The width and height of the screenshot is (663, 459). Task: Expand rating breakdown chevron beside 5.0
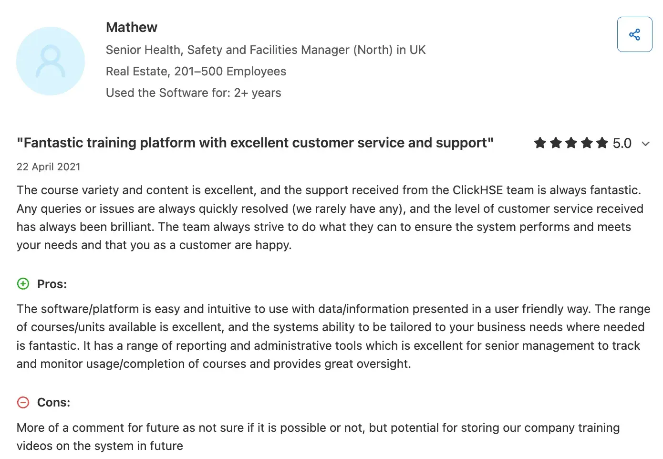coord(645,144)
